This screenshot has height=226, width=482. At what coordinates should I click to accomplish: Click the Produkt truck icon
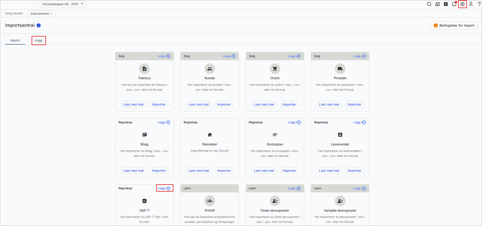click(340, 69)
